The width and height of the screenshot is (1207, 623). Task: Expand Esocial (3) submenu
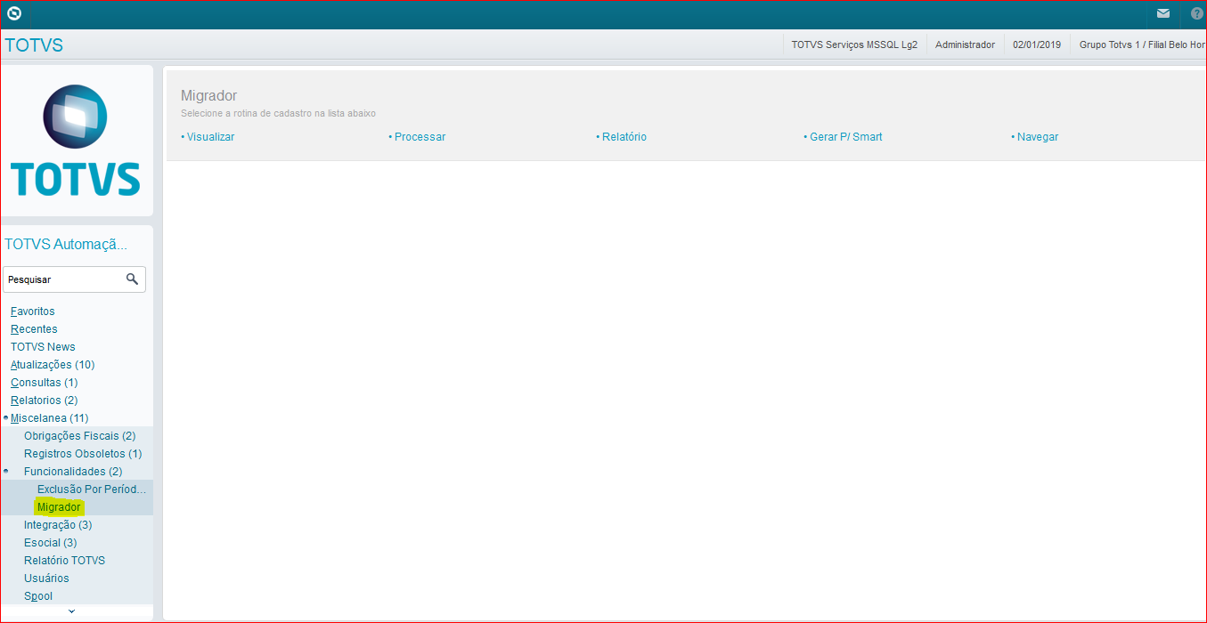[51, 543]
